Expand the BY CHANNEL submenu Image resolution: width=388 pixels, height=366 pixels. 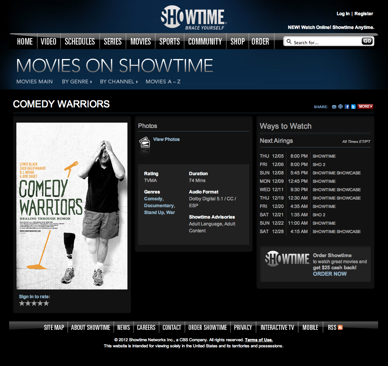coord(119,82)
